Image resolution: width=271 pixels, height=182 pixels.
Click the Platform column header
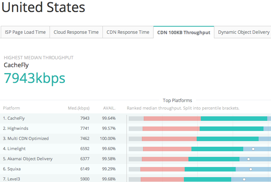coord(11,108)
